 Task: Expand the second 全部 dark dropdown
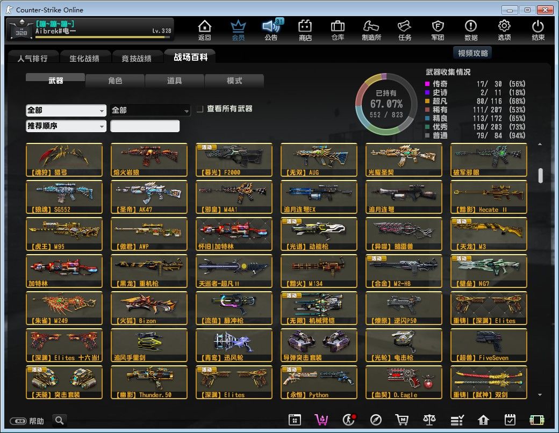point(150,111)
